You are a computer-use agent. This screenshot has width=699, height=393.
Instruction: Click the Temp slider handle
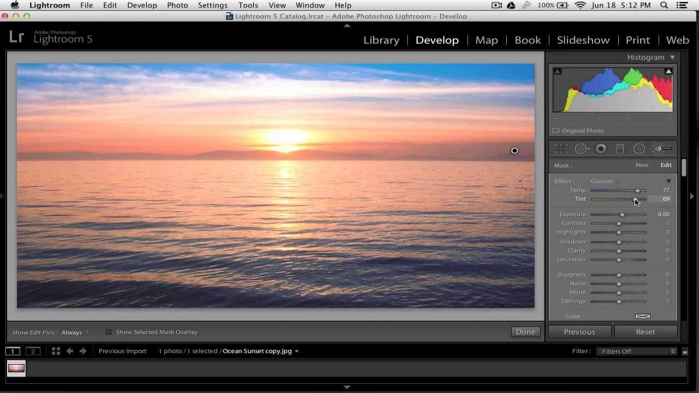637,190
